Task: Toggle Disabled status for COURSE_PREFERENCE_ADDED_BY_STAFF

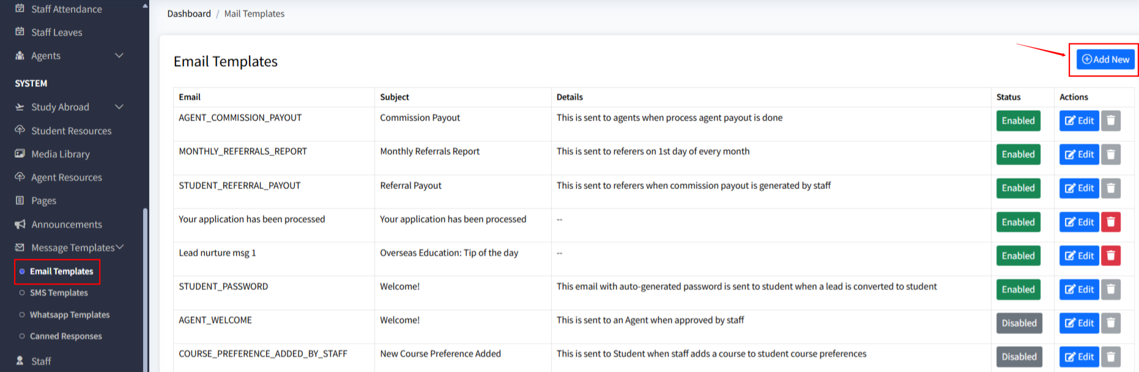Action: (1018, 357)
